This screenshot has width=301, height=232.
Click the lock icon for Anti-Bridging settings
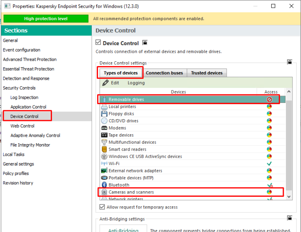pos(290,218)
